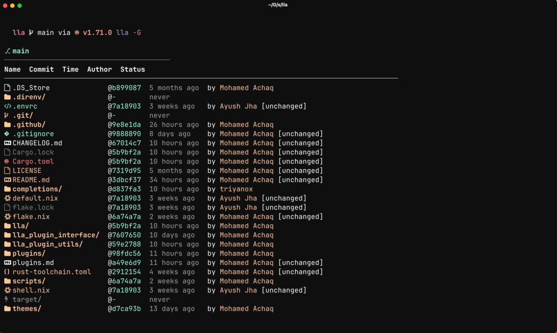The height and width of the screenshot is (333, 557).
Task: Select author triyanox on the completions/ row
Action: point(237,189)
